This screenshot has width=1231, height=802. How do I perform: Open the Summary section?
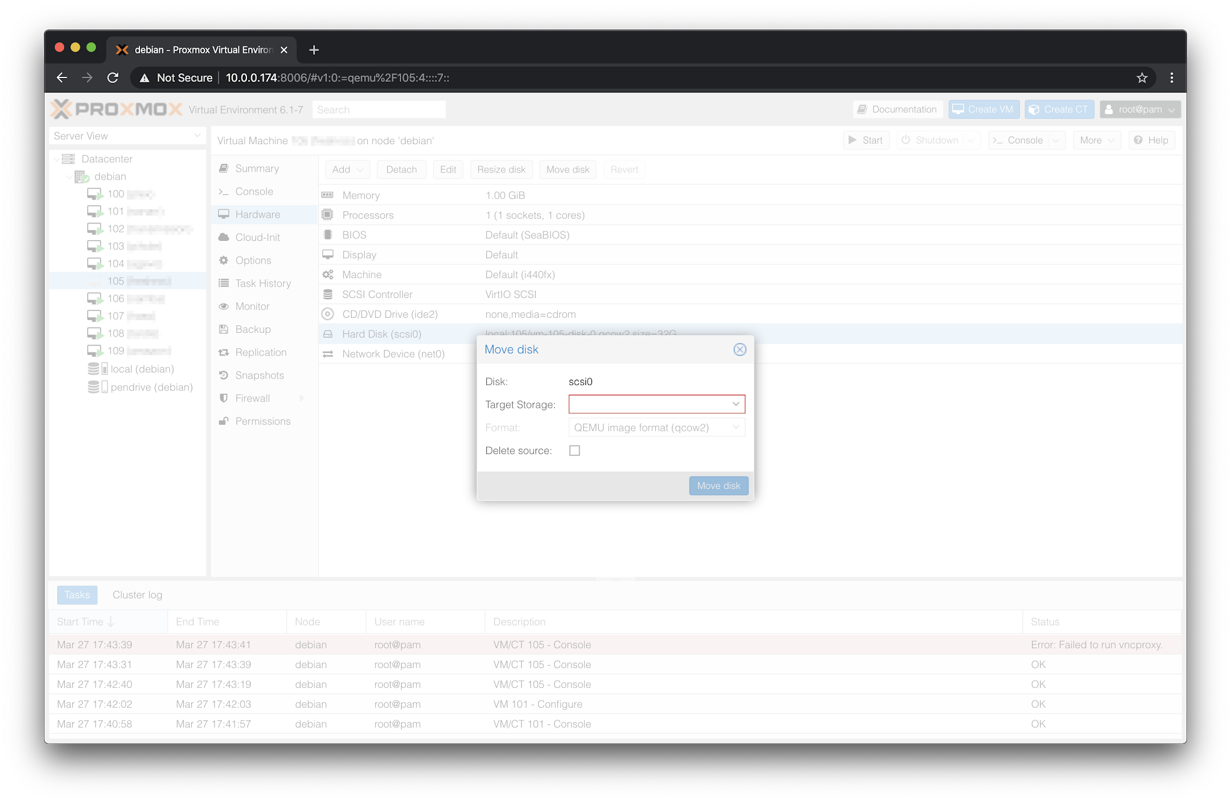263,169
